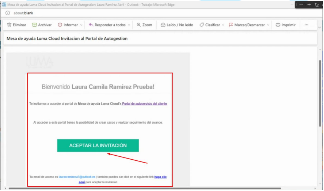Open the Marcar/Desmarcar dropdown arrow
Screen dimensions: 324x191
click(x=268, y=25)
